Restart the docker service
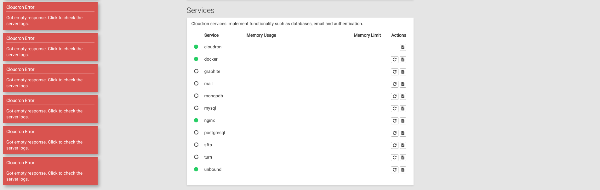600x190 pixels. 395,60
